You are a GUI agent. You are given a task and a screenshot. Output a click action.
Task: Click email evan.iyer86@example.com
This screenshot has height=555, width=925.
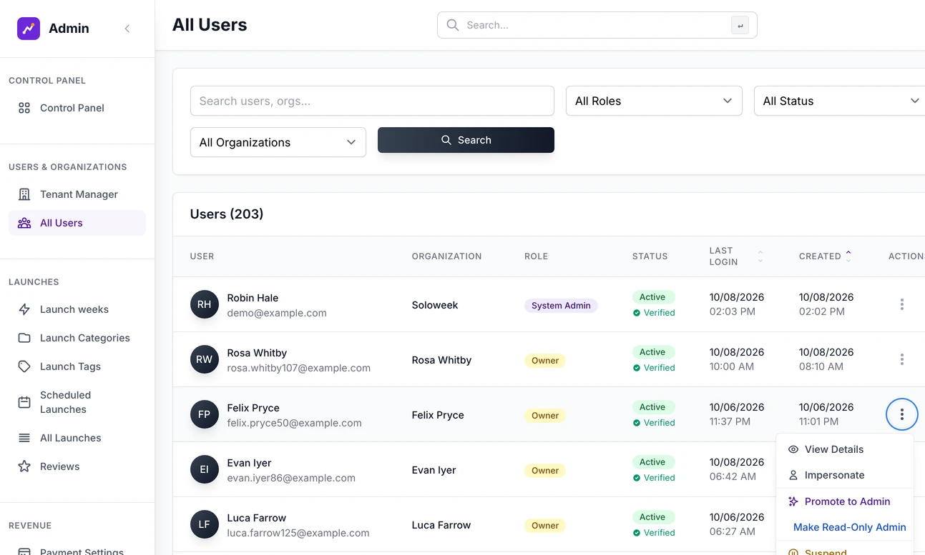[291, 478]
